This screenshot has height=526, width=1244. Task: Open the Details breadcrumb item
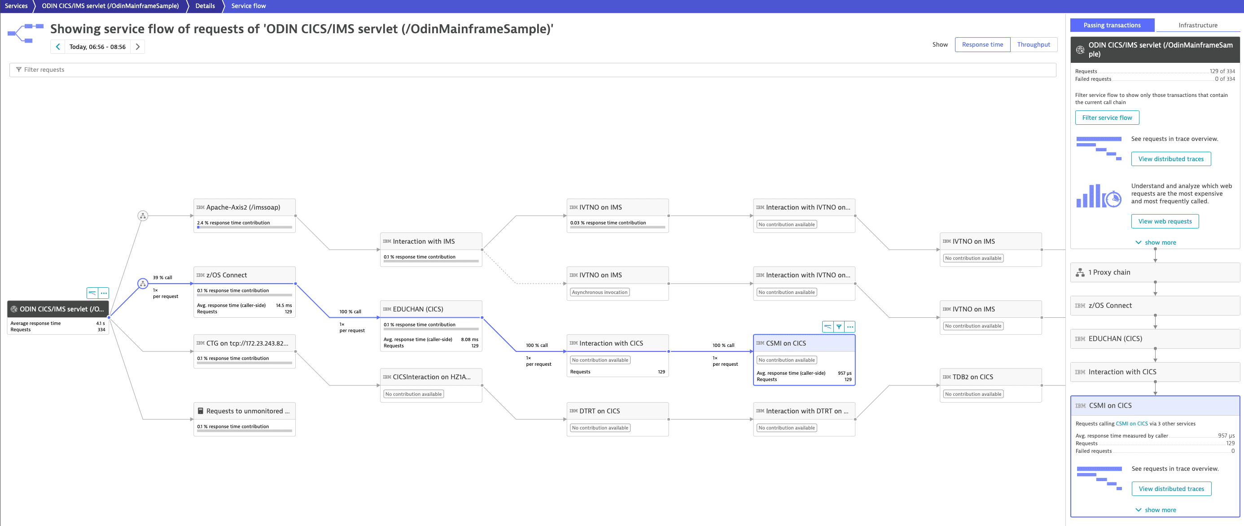pyautogui.click(x=205, y=6)
